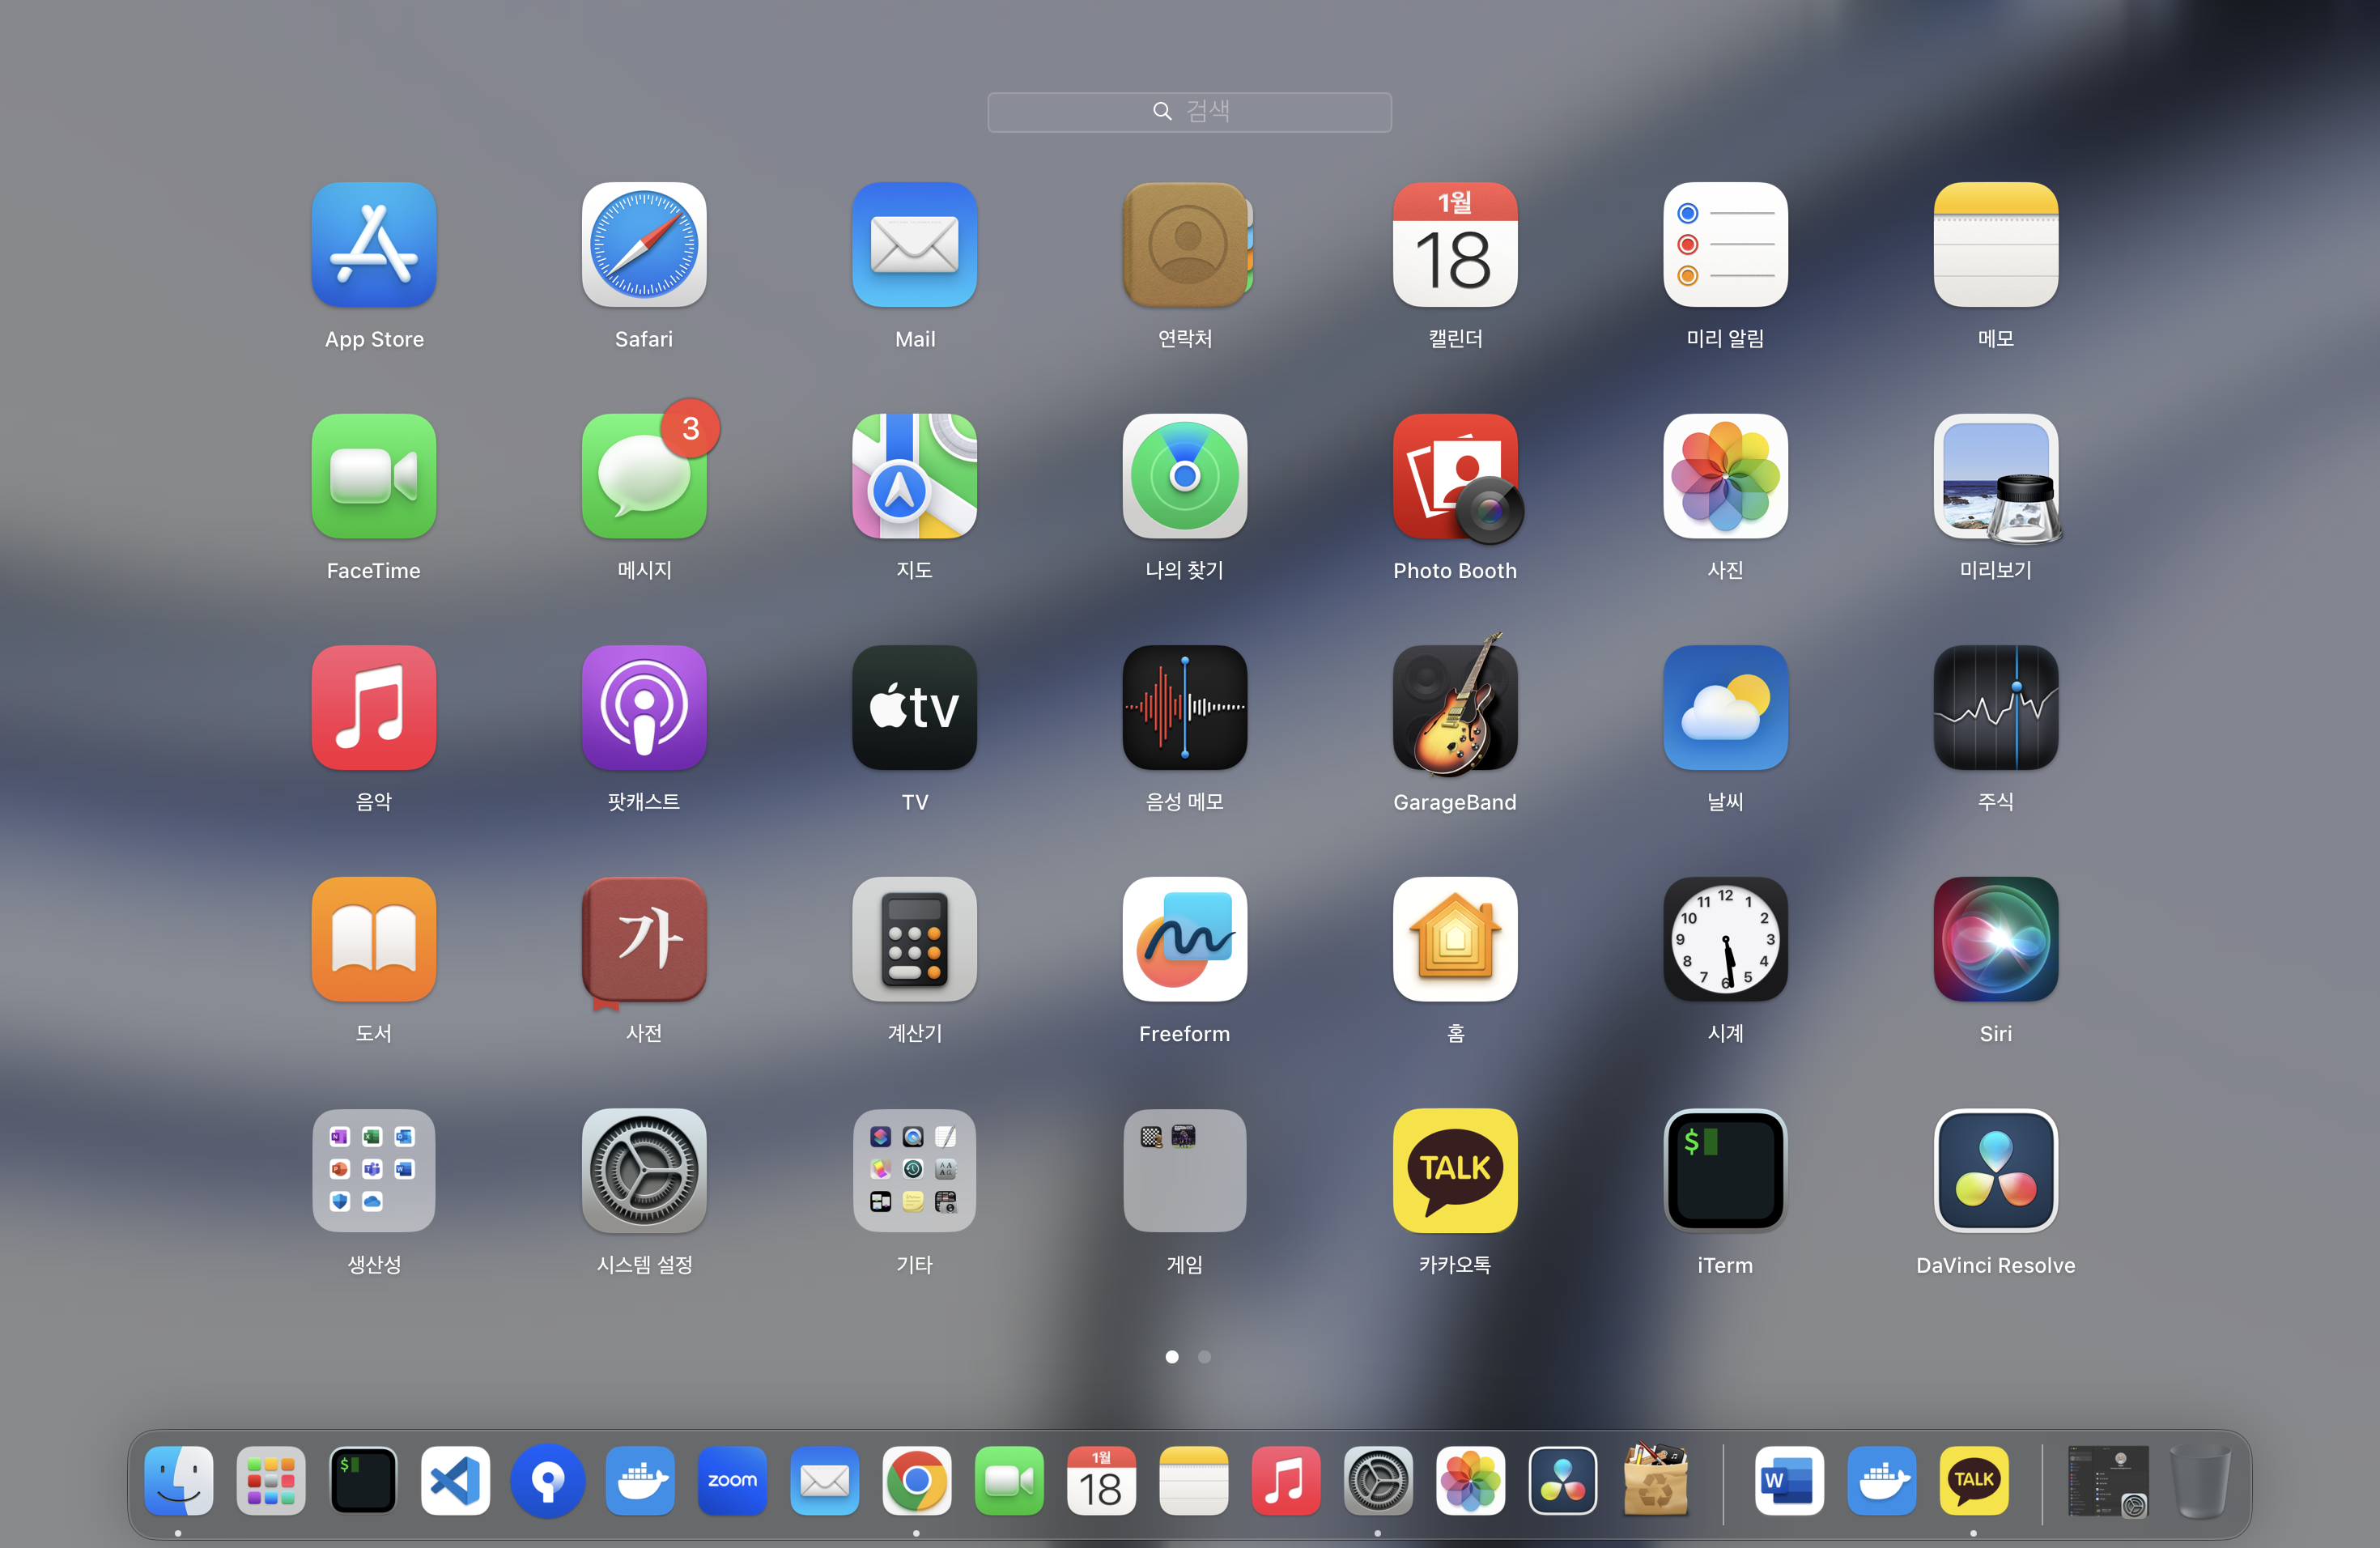This screenshot has height=1548, width=2380.
Task: Open 카카오톡 in Launchpad grid
Action: coord(1455,1170)
